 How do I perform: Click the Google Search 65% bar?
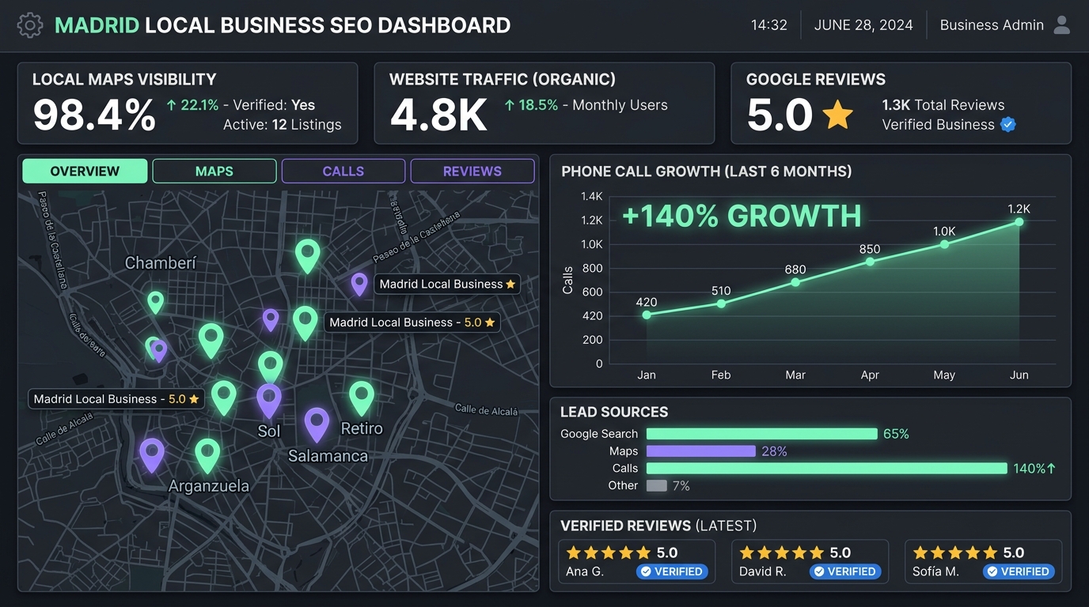click(762, 434)
